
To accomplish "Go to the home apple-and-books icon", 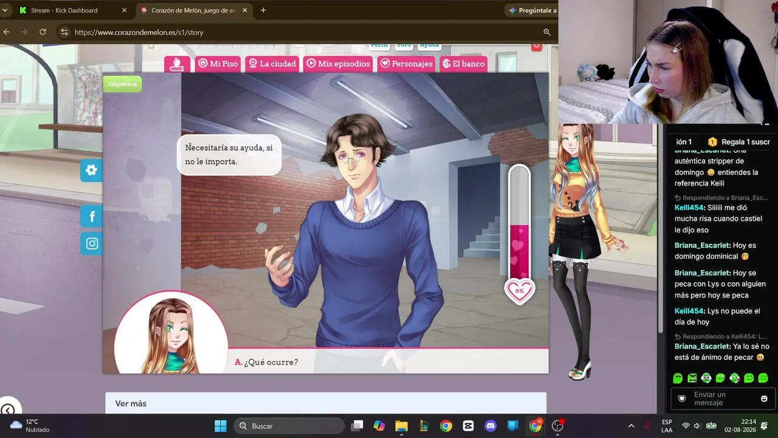I will pyautogui.click(x=177, y=64).
